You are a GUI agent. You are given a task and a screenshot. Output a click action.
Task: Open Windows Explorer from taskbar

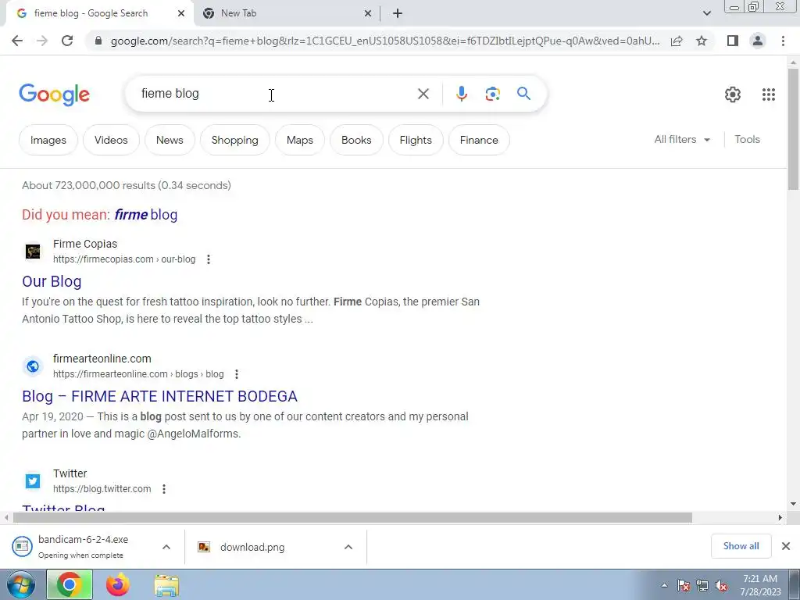click(x=166, y=584)
